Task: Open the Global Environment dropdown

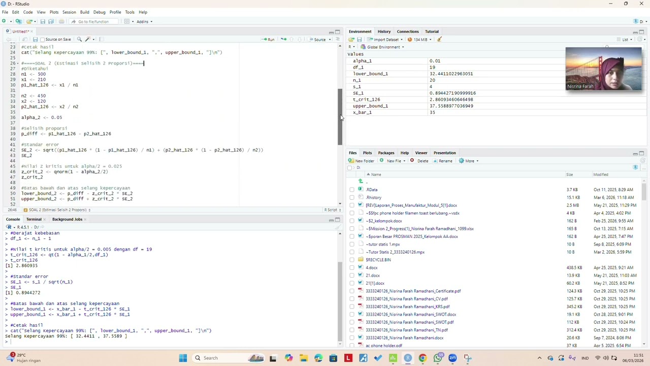Action: coord(382,47)
